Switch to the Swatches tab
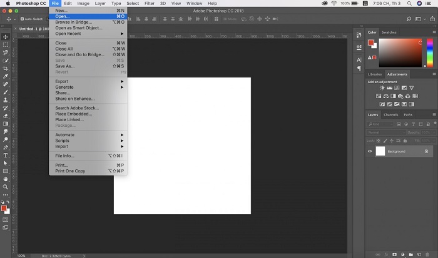The image size is (438, 258). 389,32
